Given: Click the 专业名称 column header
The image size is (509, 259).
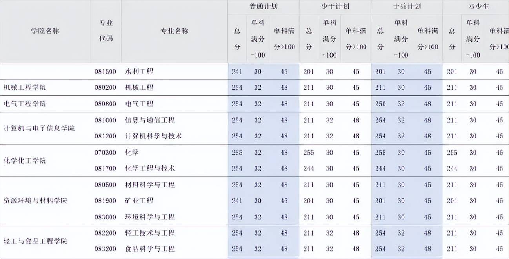Looking at the screenshot, I should (x=174, y=31).
